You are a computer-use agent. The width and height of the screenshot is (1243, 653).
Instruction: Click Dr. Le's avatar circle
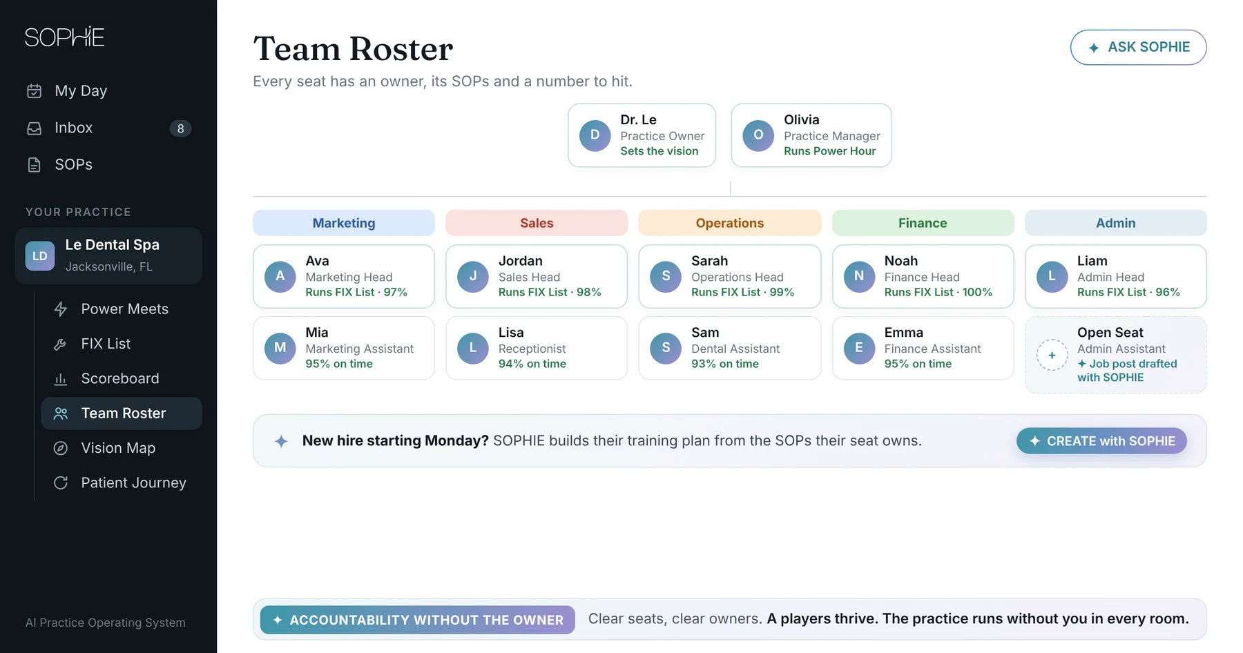[595, 135]
